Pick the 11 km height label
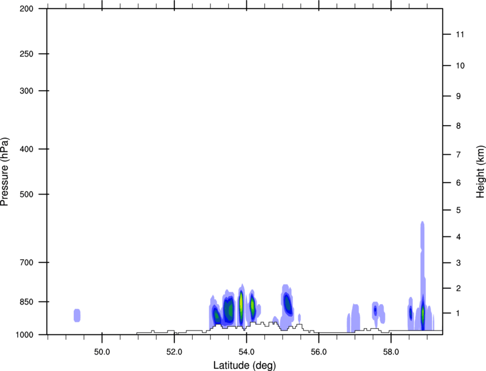 pos(460,34)
